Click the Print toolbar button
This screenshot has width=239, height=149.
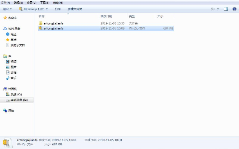point(58,9)
